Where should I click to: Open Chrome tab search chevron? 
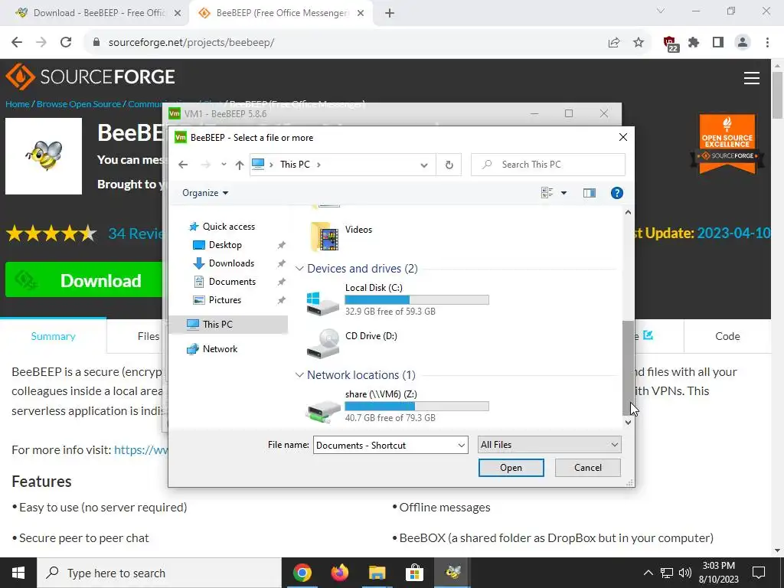[661, 11]
